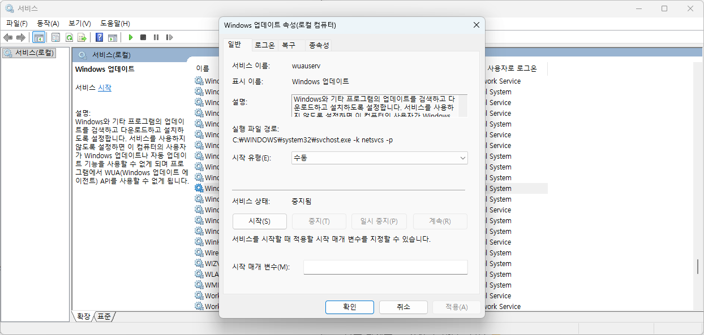
Task: Click the 적용(A) button
Action: 457,307
